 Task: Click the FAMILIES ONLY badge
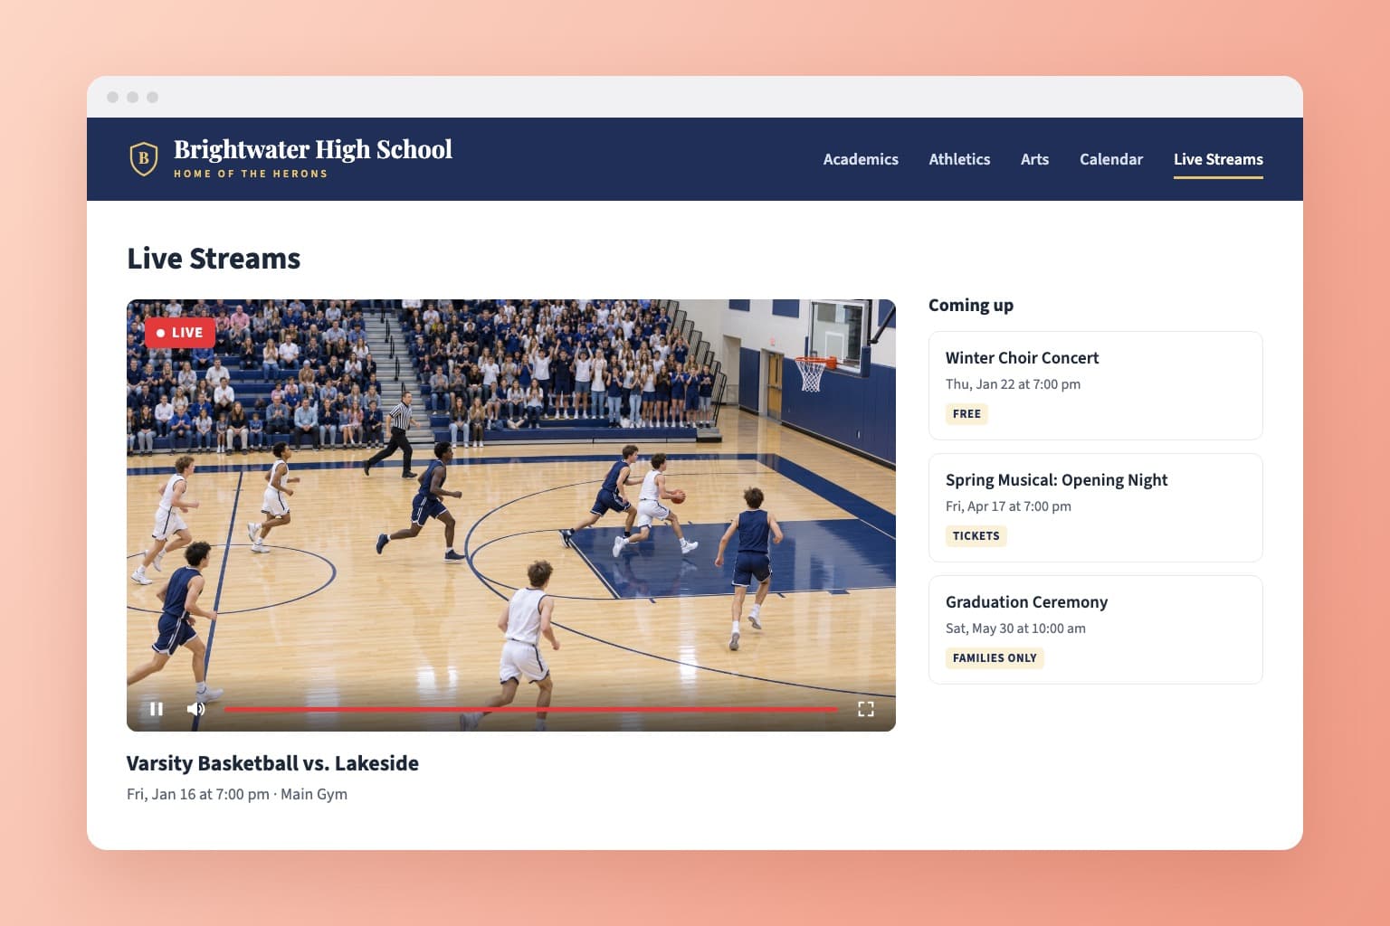pyautogui.click(x=995, y=658)
